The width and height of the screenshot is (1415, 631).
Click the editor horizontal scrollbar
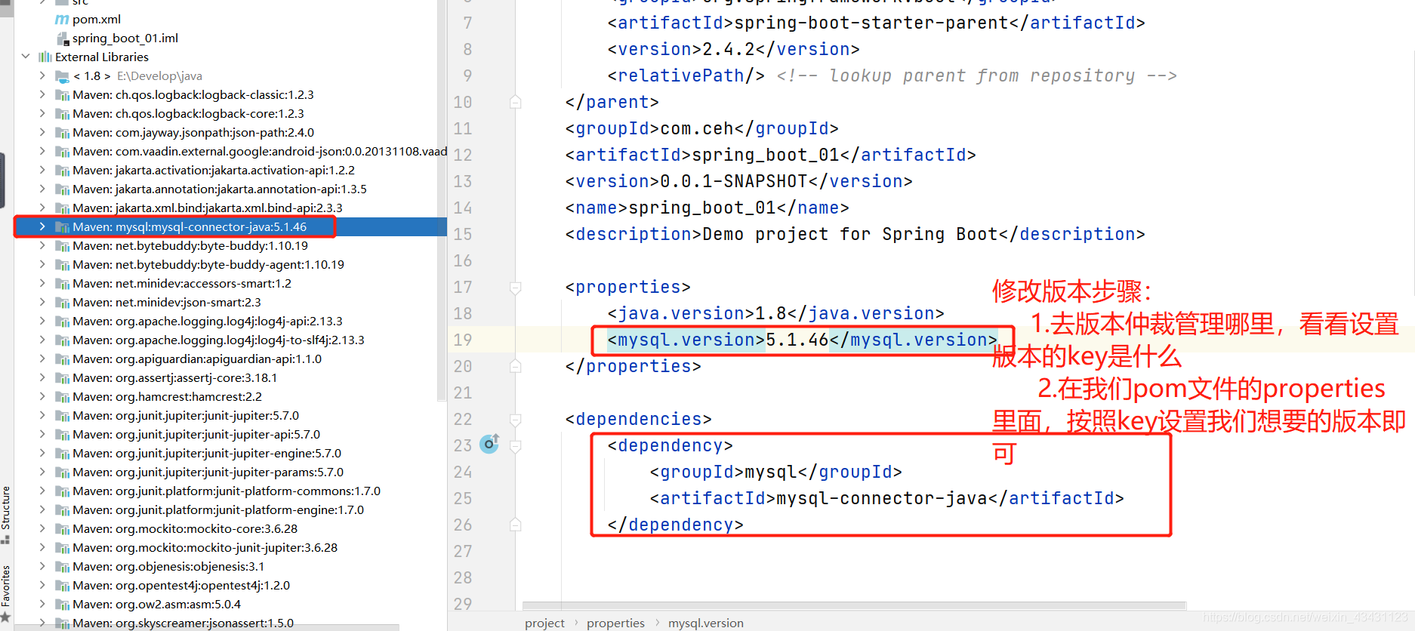(x=854, y=605)
